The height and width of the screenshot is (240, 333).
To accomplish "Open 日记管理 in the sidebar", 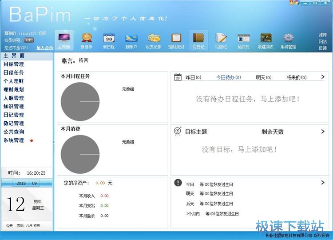I will 14,115.
